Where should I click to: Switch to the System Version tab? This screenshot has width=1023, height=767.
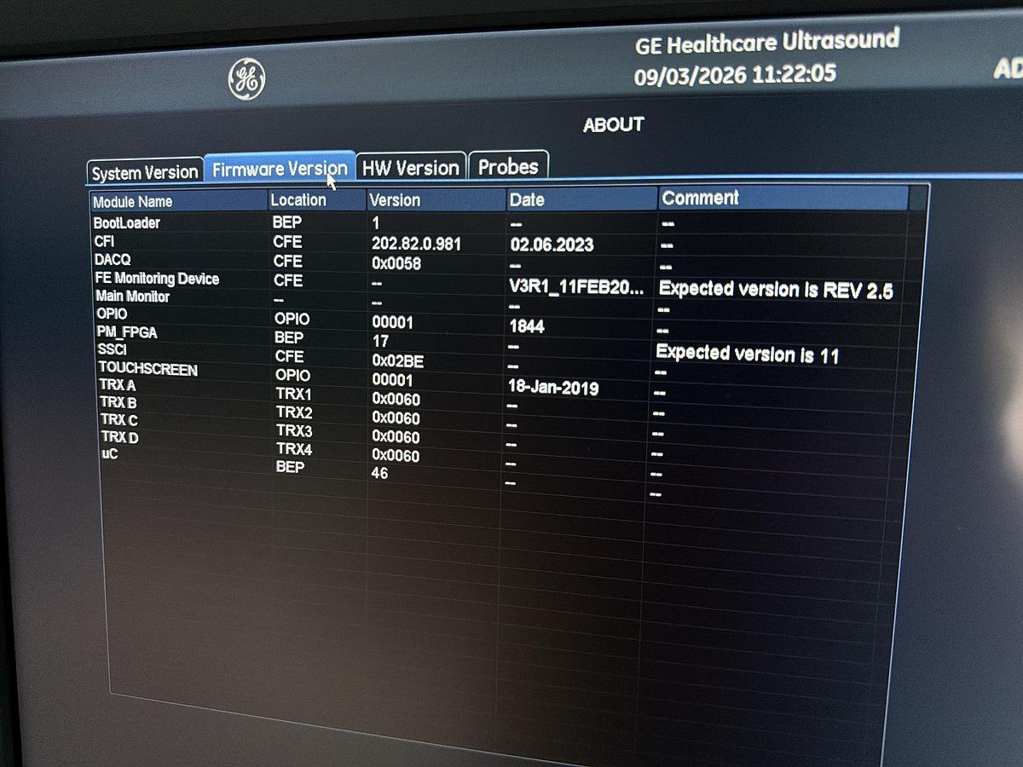(x=144, y=169)
